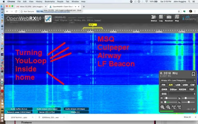The image size is (198, 124).
Task: Adjust the waterfall min level slider
Action: pyautogui.click(x=188, y=102)
